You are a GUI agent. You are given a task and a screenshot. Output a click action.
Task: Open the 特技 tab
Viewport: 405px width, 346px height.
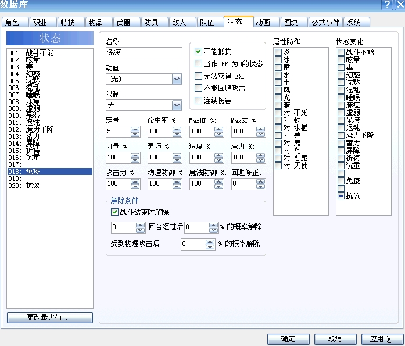[x=71, y=23]
